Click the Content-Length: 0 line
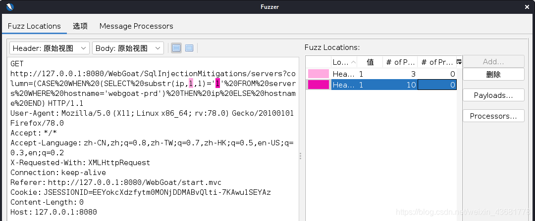The height and width of the screenshot is (221, 535). (47, 202)
